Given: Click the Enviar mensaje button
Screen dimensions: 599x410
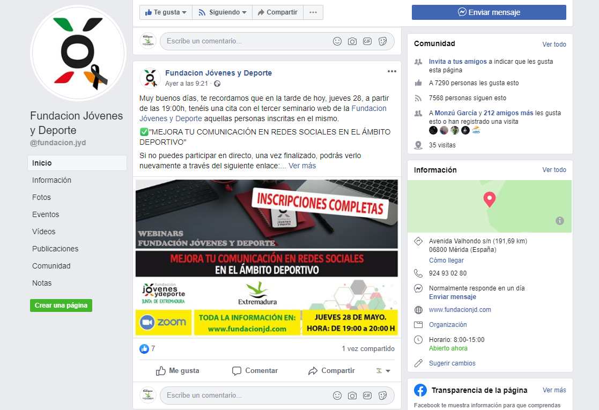Looking at the screenshot, I should click(489, 12).
